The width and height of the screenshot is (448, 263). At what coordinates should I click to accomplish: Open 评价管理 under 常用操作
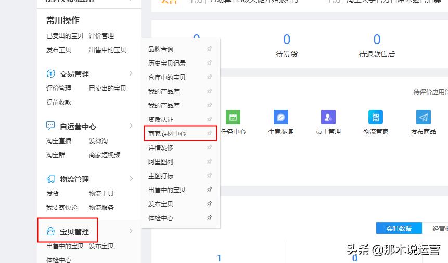tap(101, 36)
